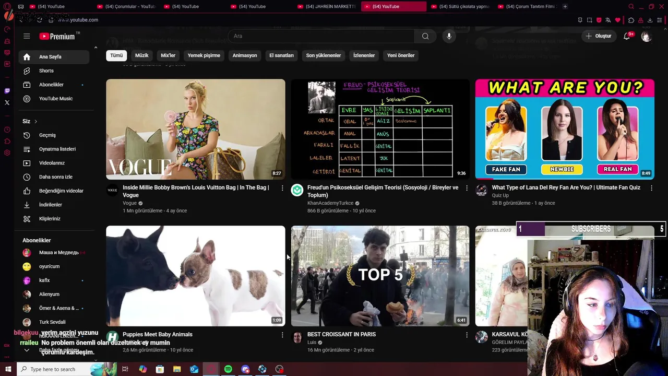Select the Yemek pişirme chip

[204, 55]
